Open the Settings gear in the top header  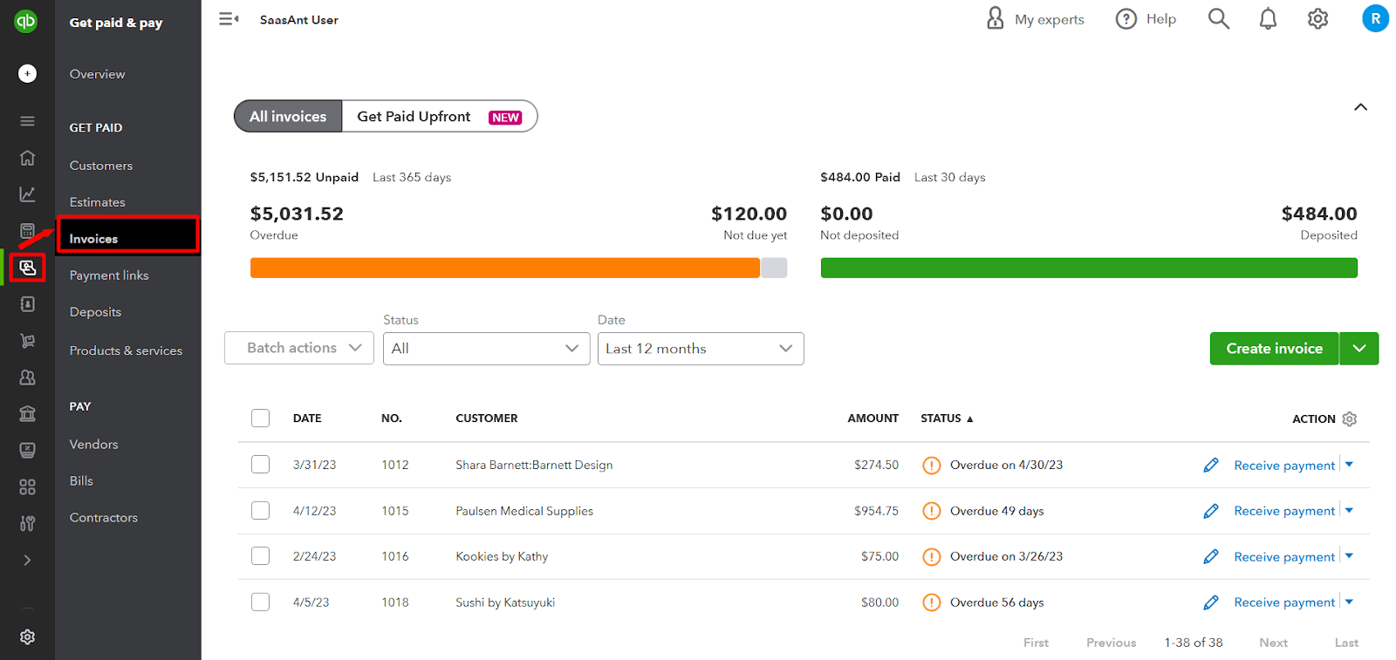[x=1318, y=19]
